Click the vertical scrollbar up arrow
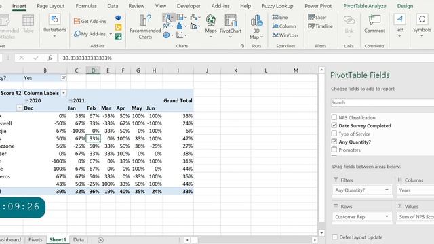The image size is (434, 244). point(321,70)
